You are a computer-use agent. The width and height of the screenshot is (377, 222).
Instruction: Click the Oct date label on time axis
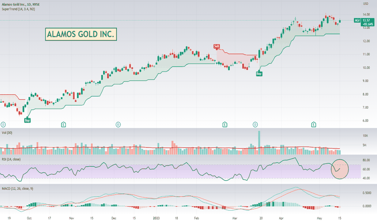click(x=29, y=218)
